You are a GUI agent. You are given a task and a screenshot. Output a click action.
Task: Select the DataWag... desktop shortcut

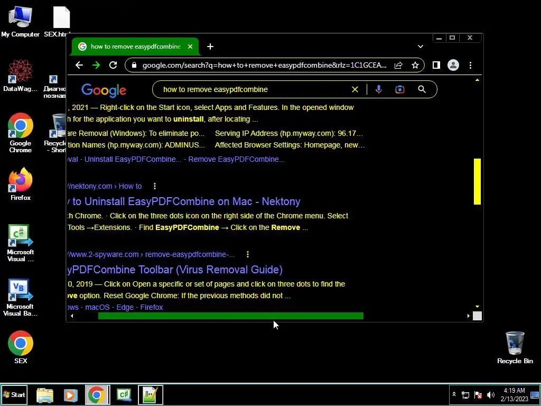click(x=21, y=76)
